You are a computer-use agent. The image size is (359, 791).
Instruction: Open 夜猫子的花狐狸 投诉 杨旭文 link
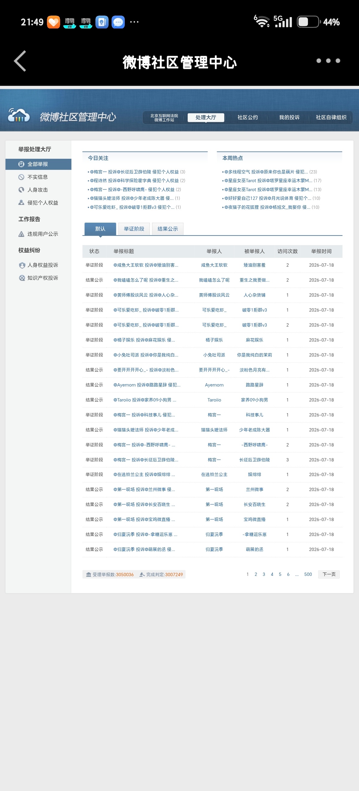267,207
